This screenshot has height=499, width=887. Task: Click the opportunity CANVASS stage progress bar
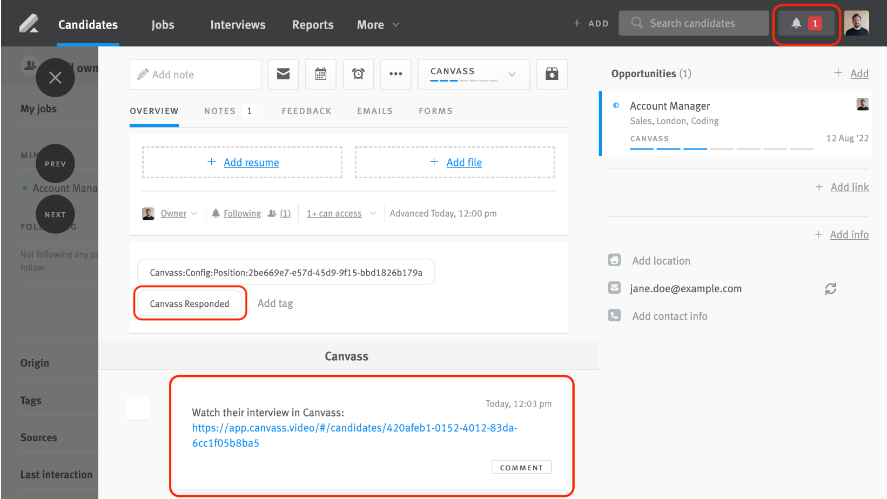tap(722, 148)
